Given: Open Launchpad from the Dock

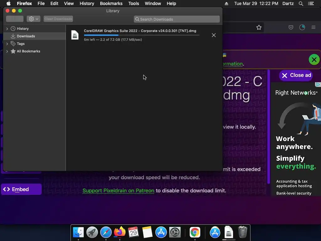Looking at the screenshot, I should pos(92,232).
